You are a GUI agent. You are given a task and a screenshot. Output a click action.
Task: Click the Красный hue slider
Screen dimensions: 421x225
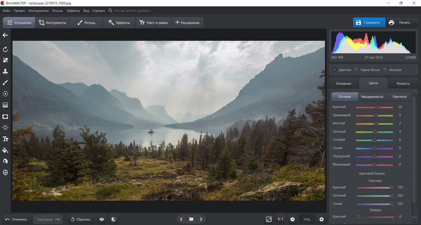click(x=375, y=107)
